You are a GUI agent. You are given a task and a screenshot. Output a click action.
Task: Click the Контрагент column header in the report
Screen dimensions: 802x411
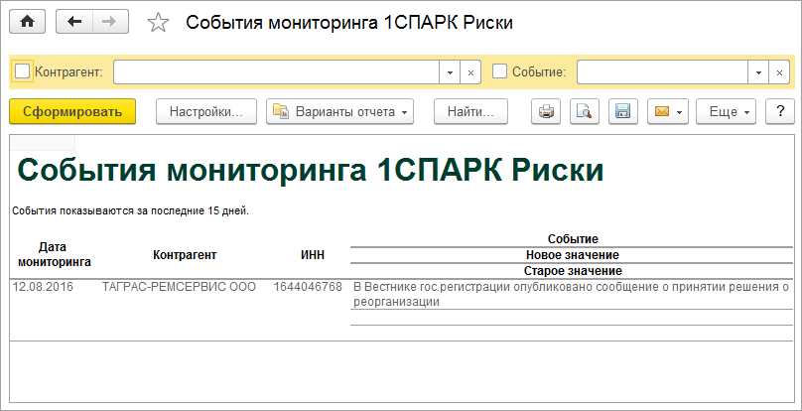point(185,255)
